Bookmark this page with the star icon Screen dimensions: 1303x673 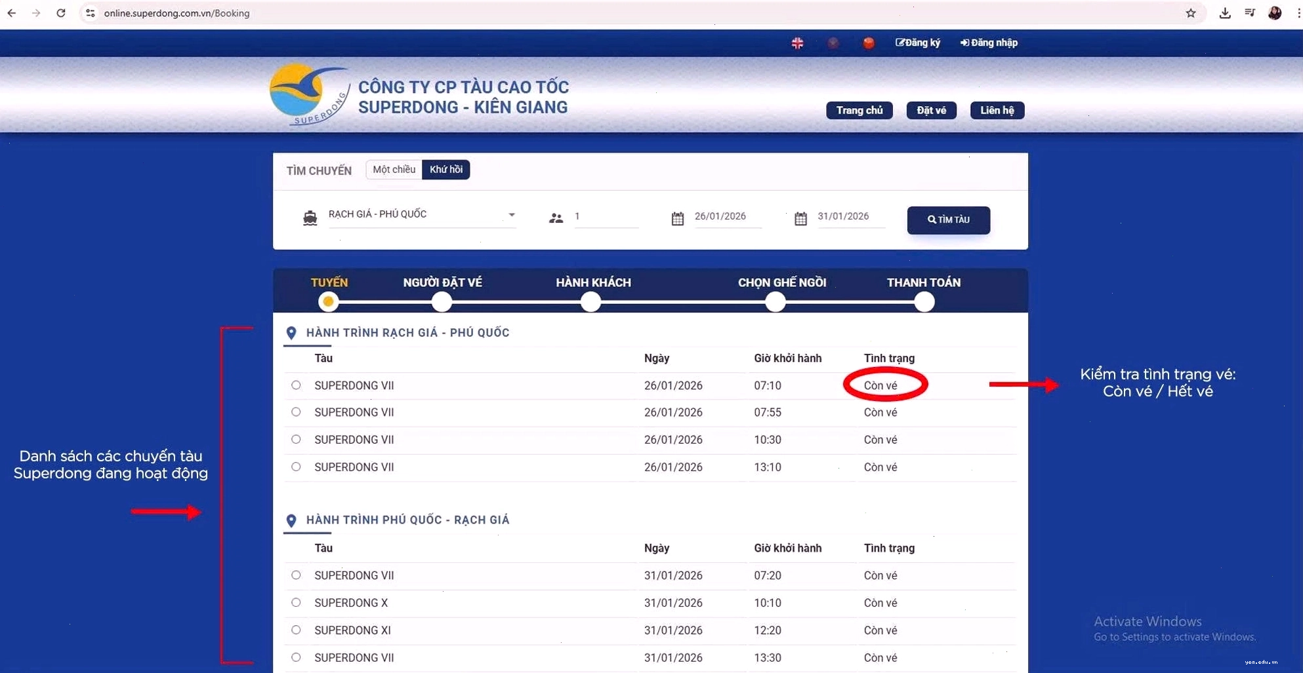coord(1191,13)
